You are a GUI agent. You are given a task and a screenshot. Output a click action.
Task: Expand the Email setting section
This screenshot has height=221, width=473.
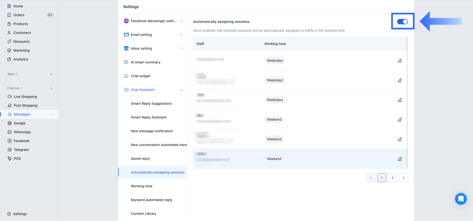181,35
